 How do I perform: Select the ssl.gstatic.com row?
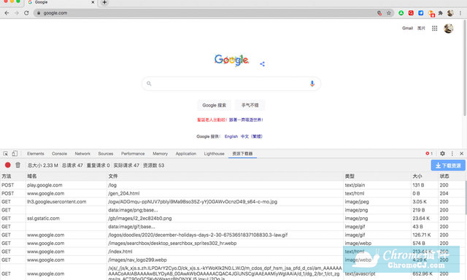(232, 219)
